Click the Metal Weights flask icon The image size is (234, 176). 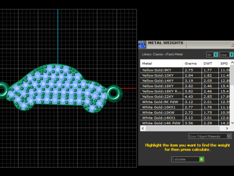click(142, 44)
